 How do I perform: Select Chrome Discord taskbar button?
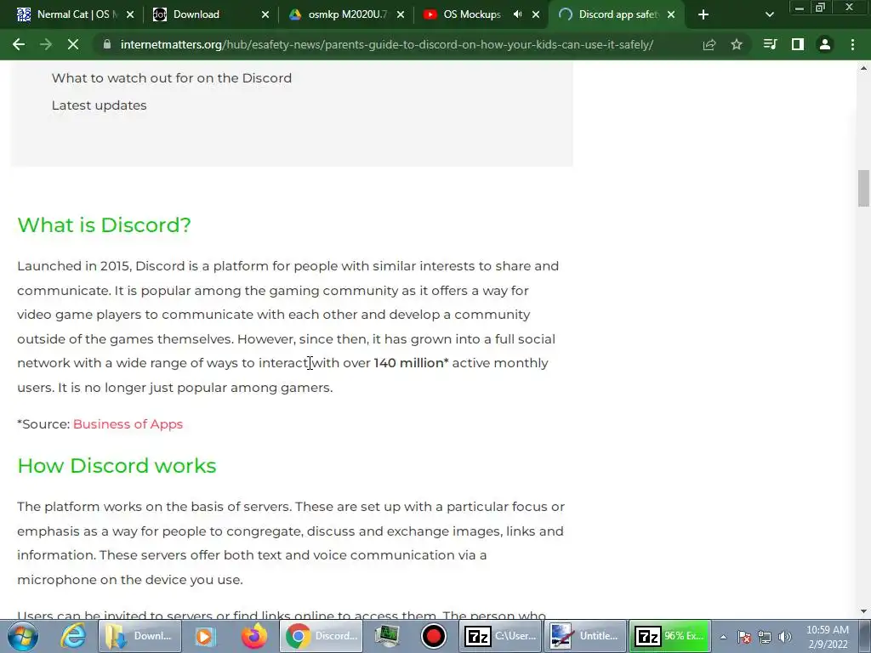(321, 636)
